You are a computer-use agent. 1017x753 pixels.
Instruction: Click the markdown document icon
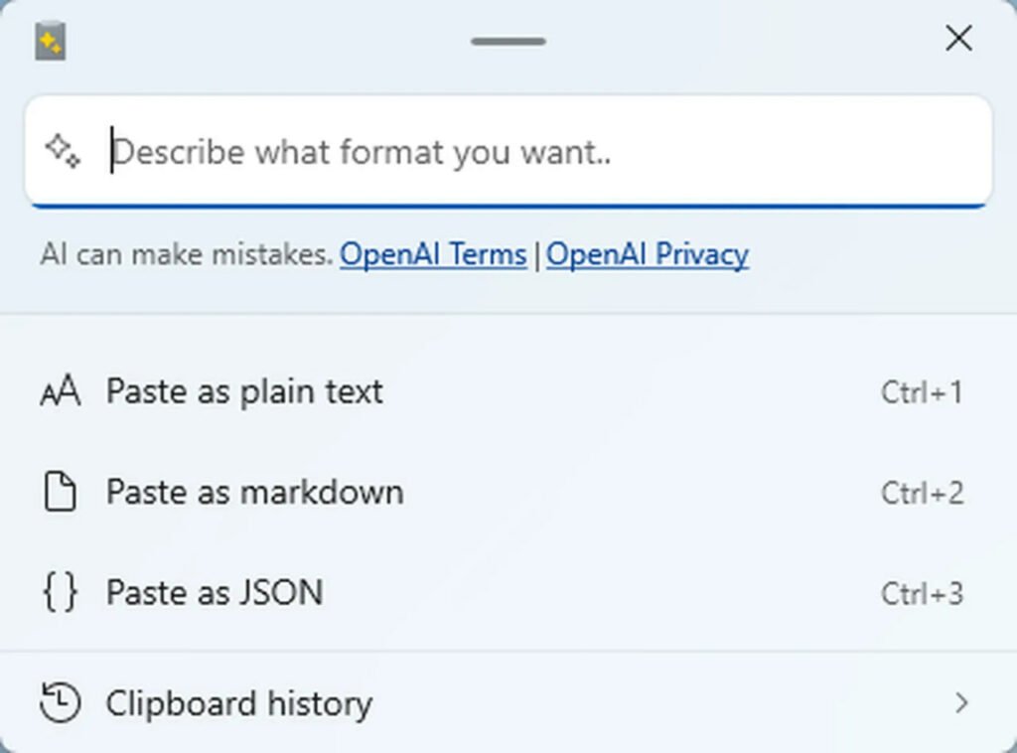coord(60,493)
